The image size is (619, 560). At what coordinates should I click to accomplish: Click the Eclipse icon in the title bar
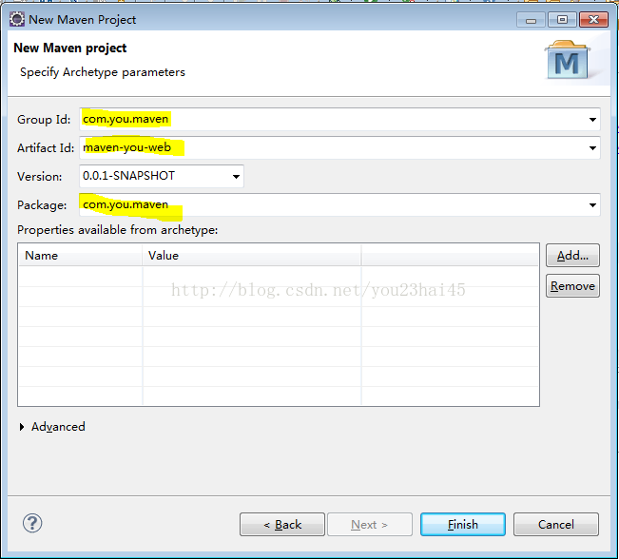17,19
